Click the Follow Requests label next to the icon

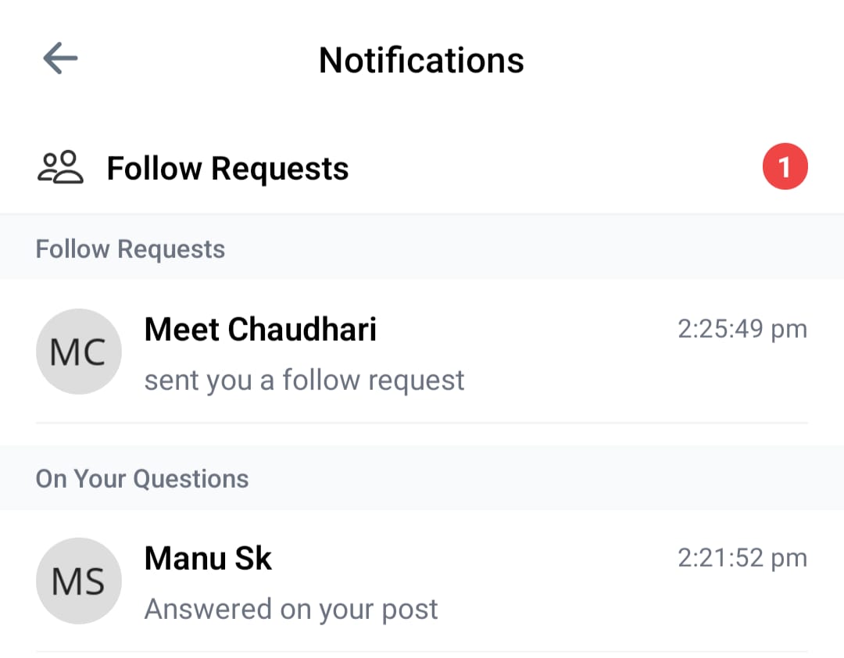(x=228, y=167)
